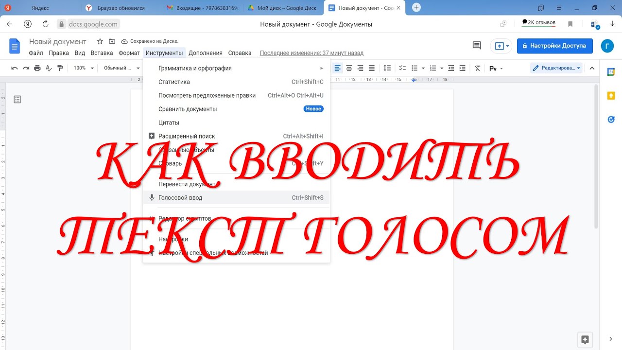Open line spacing options

tap(387, 68)
